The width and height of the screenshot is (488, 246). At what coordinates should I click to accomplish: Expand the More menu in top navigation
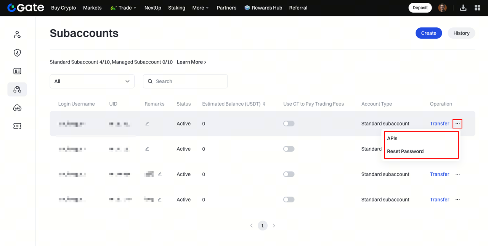coord(200,8)
